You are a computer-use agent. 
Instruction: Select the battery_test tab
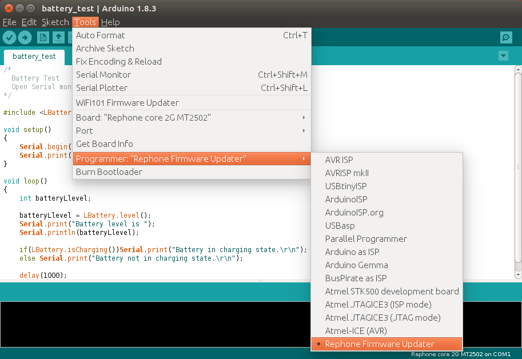pyautogui.click(x=34, y=56)
